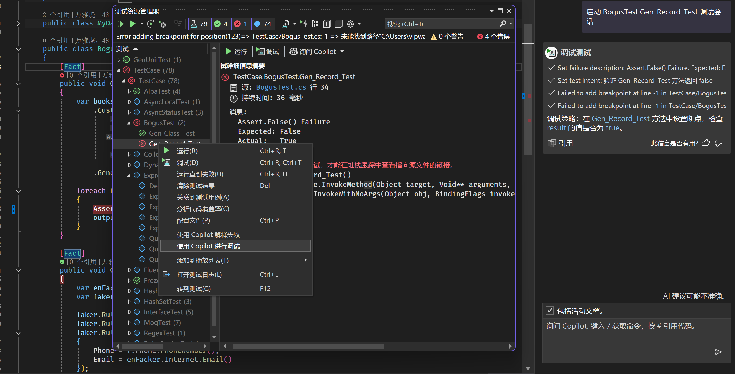Open the Group By icon
Screen dimensions: 735x374
pyautogui.click(x=315, y=24)
